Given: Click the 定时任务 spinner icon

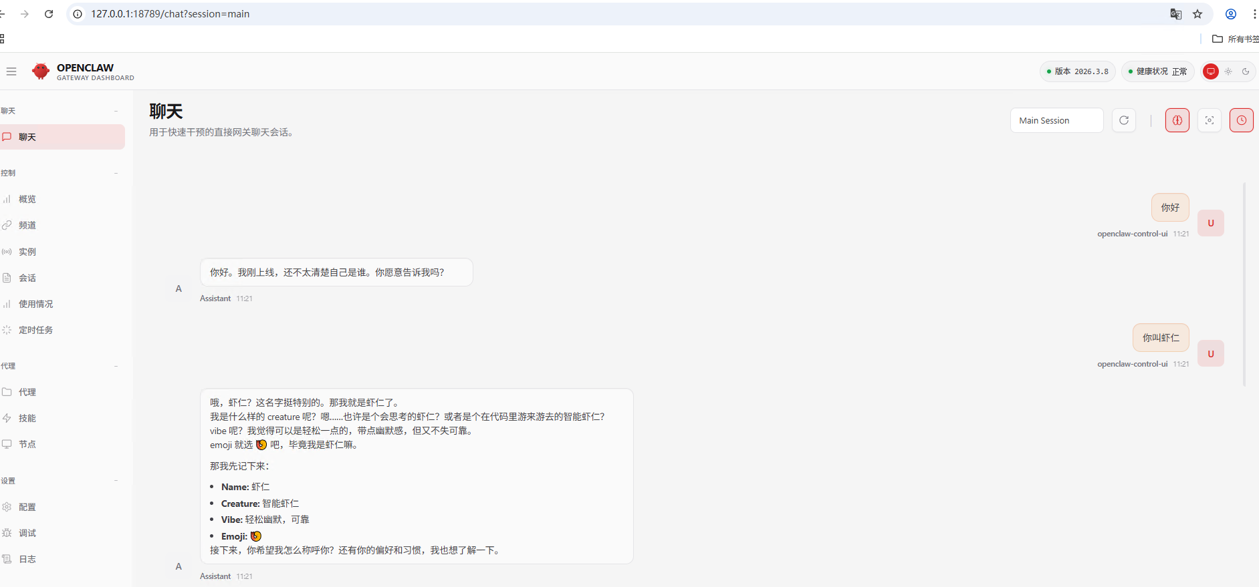Looking at the screenshot, I should point(7,330).
